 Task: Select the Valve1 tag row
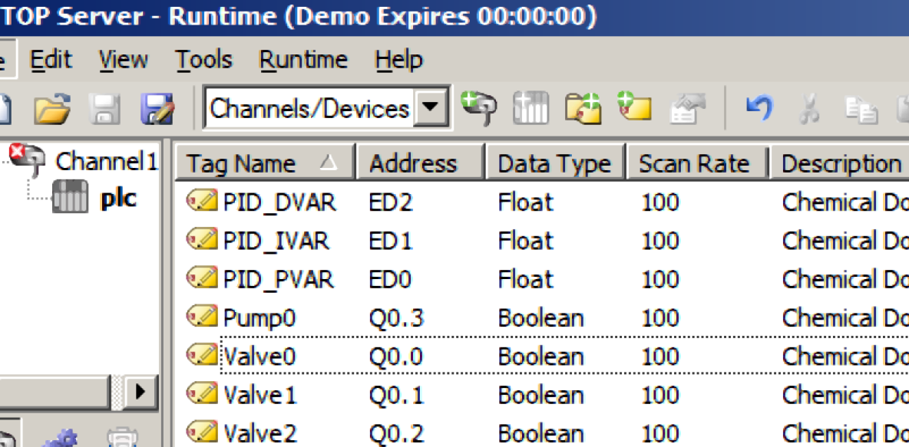(542, 394)
